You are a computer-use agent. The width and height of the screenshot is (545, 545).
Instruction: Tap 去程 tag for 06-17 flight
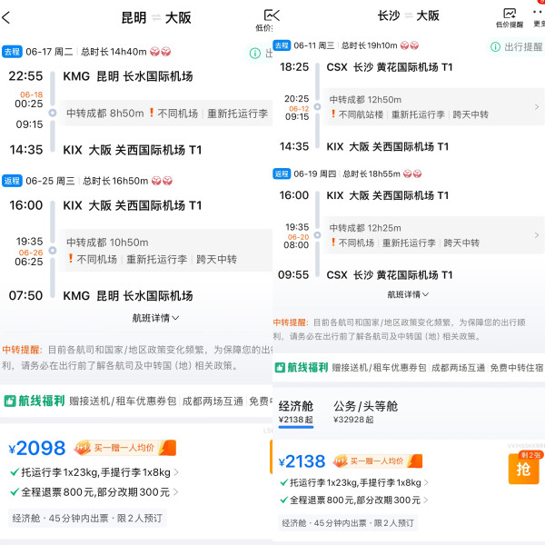coord(12,52)
